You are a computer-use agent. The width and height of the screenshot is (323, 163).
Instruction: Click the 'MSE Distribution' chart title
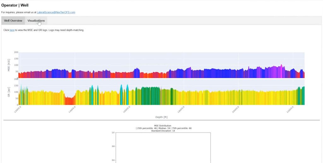163,126
